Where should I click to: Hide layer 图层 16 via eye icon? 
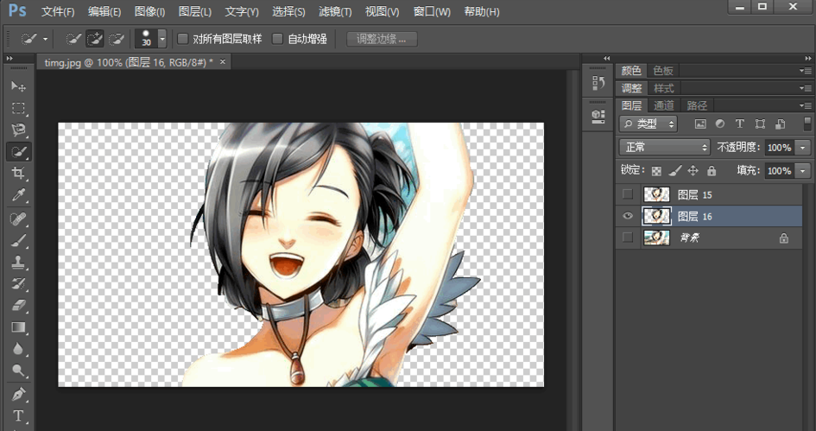pos(628,216)
